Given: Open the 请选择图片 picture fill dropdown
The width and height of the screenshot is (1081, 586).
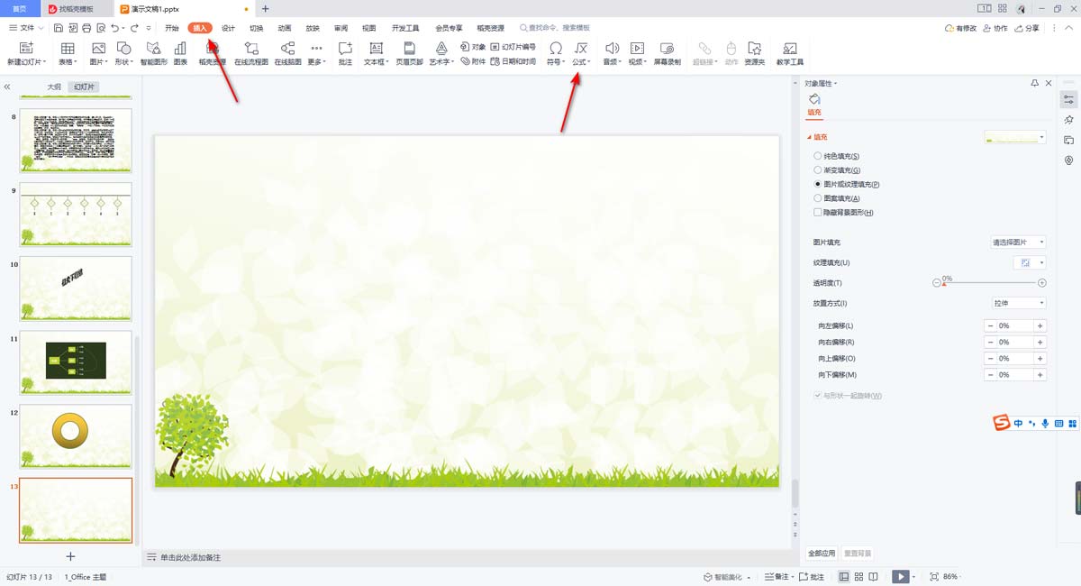Looking at the screenshot, I should pyautogui.click(x=1018, y=243).
